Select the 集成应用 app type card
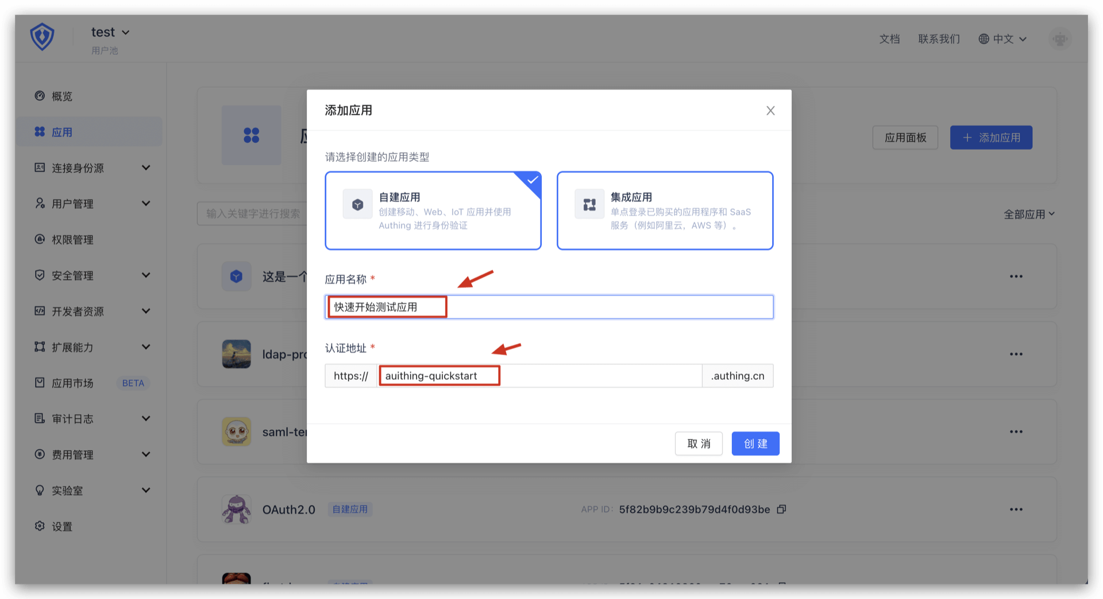 pyautogui.click(x=665, y=211)
